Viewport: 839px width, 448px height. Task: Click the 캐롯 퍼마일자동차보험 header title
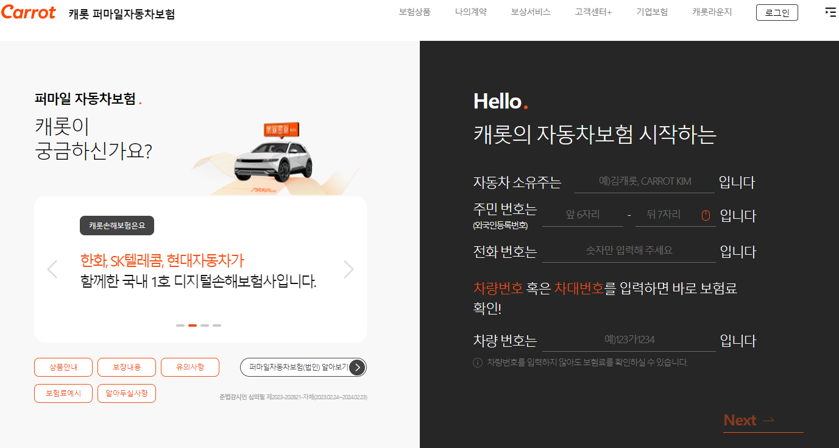122,14
